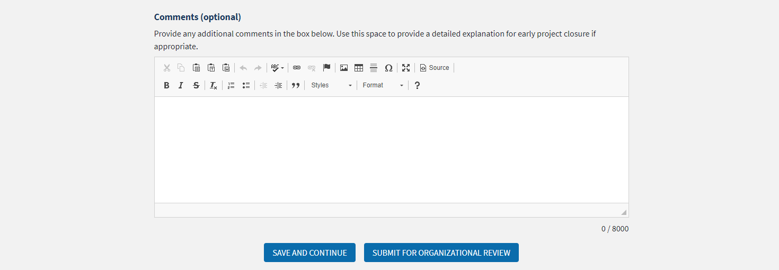This screenshot has width=779, height=270.
Task: Toggle bold formatting in editor
Action: [x=166, y=85]
